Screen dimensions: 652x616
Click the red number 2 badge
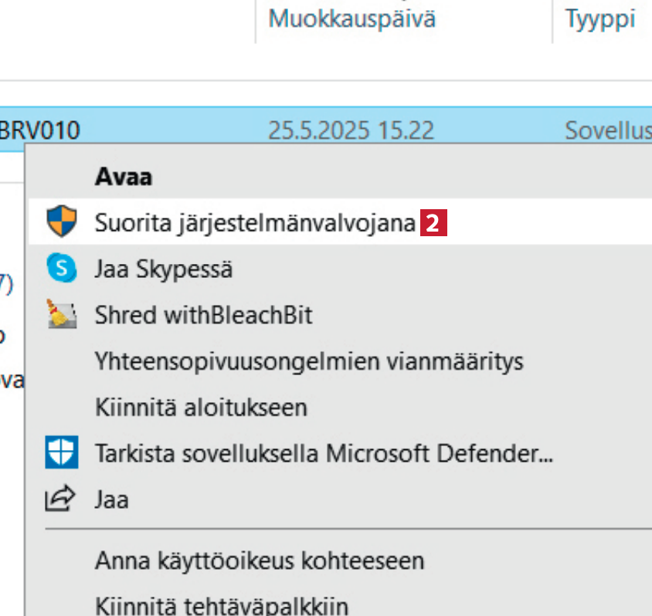coord(433,224)
